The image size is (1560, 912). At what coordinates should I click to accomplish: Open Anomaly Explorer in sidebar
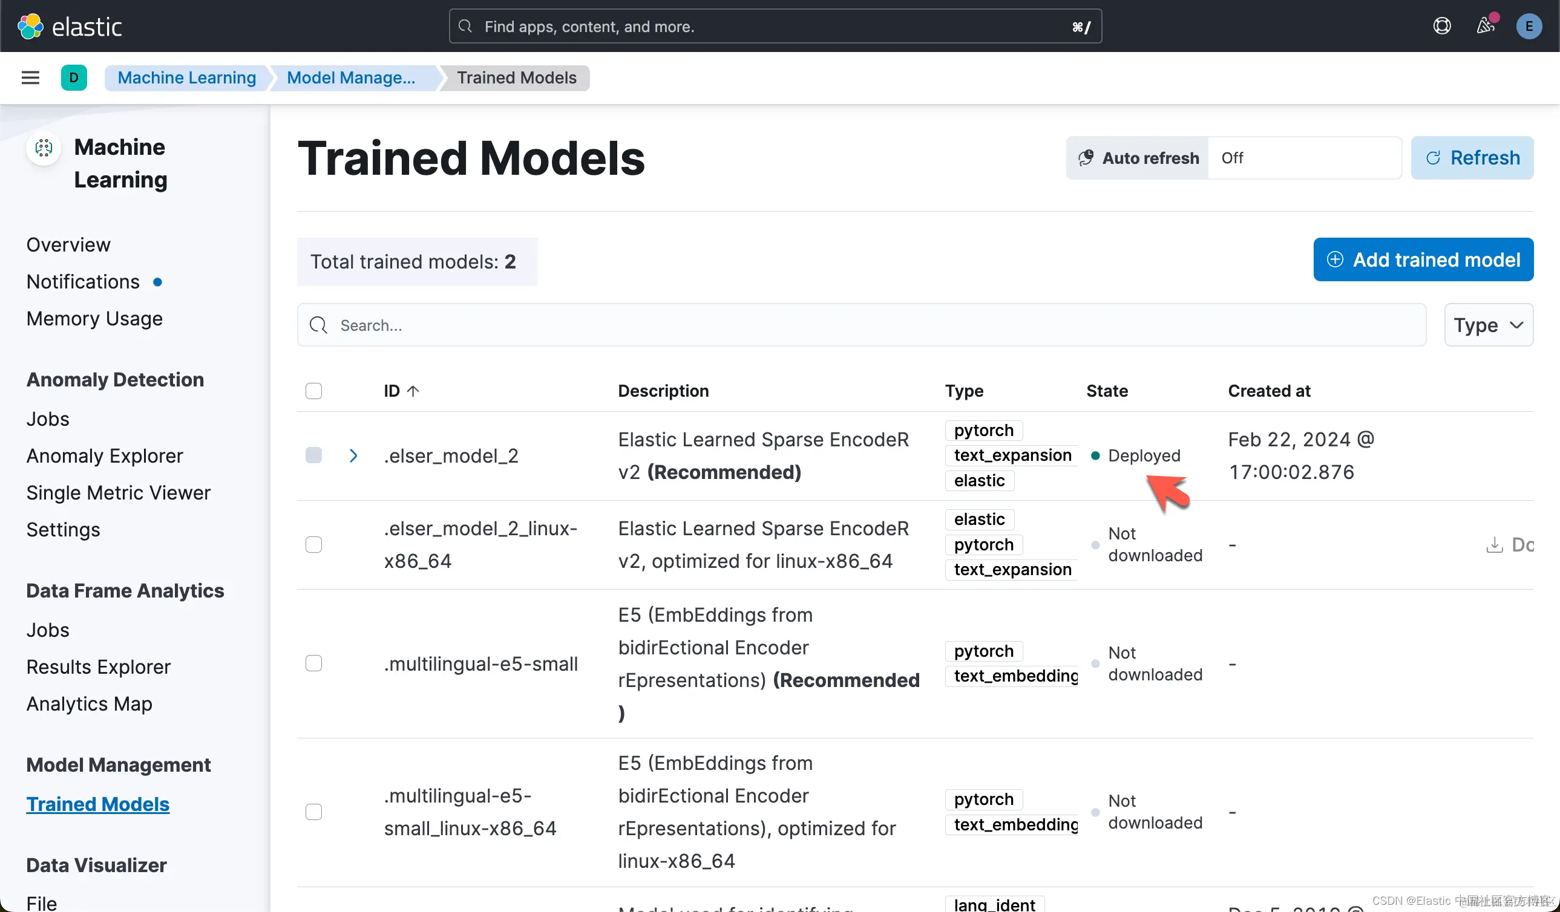pos(105,456)
